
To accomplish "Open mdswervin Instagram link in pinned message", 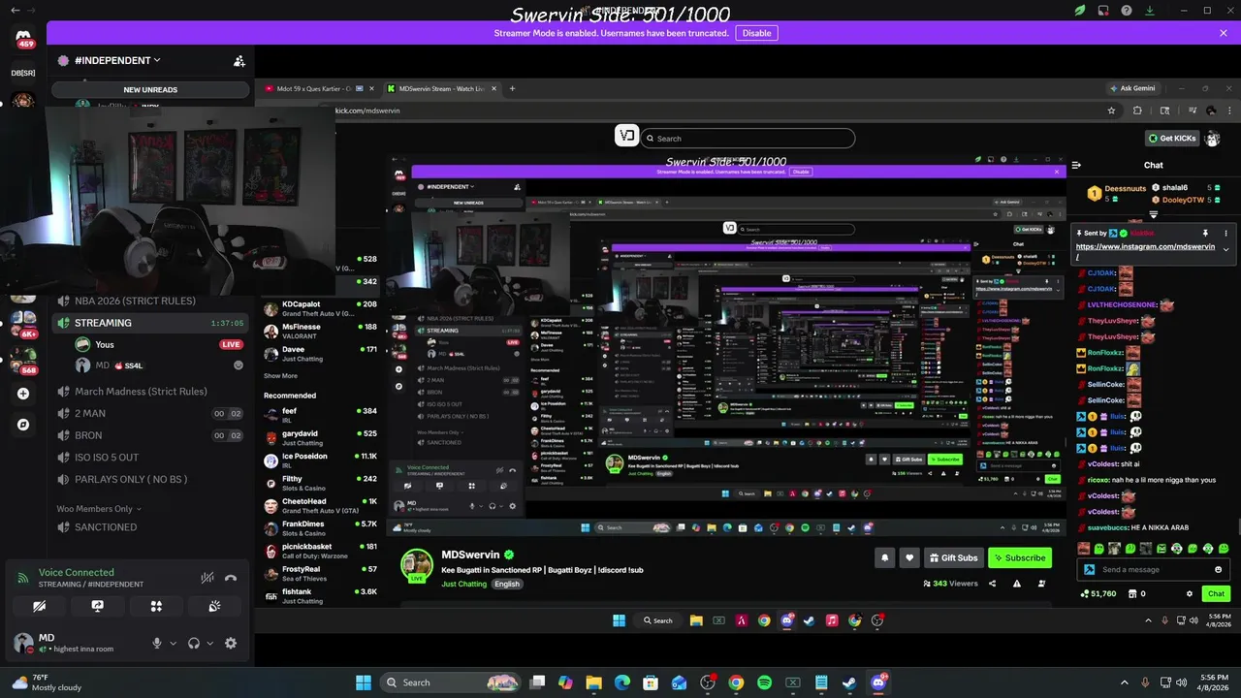I will coord(1145,251).
